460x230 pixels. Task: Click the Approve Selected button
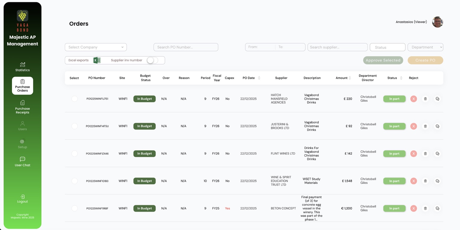click(x=383, y=60)
